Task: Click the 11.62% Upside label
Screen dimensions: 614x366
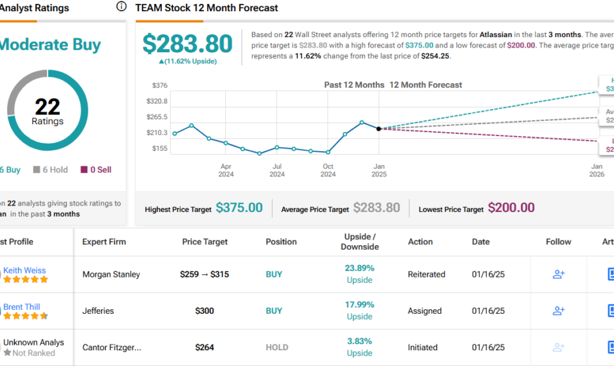Action: 188,61
